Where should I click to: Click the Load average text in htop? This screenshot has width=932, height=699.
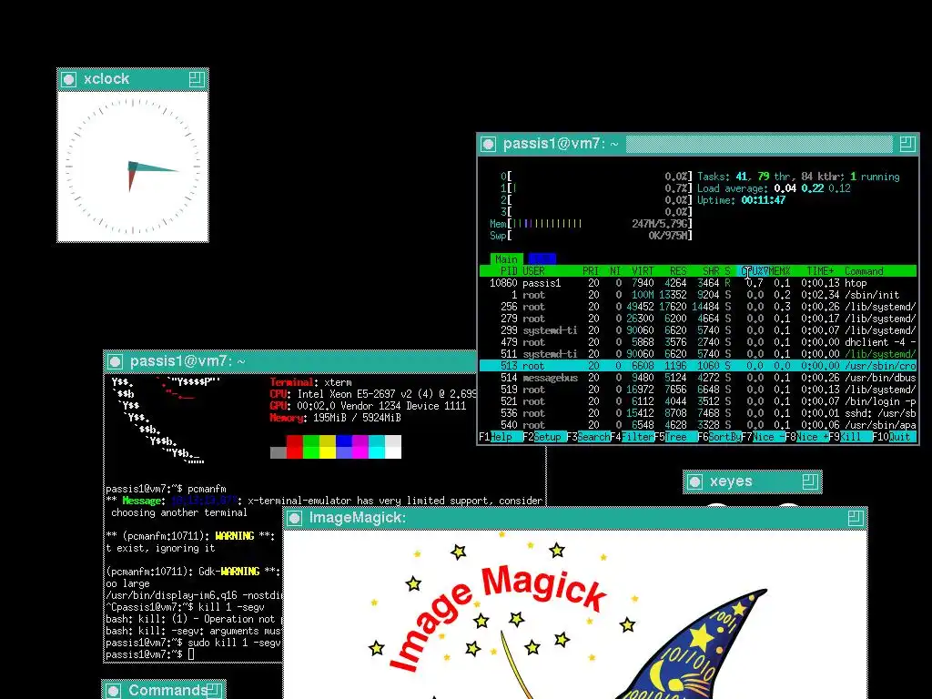point(774,188)
